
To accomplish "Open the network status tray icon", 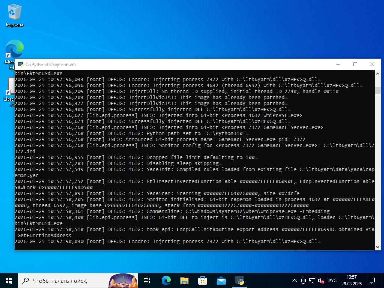I will pos(312,280).
